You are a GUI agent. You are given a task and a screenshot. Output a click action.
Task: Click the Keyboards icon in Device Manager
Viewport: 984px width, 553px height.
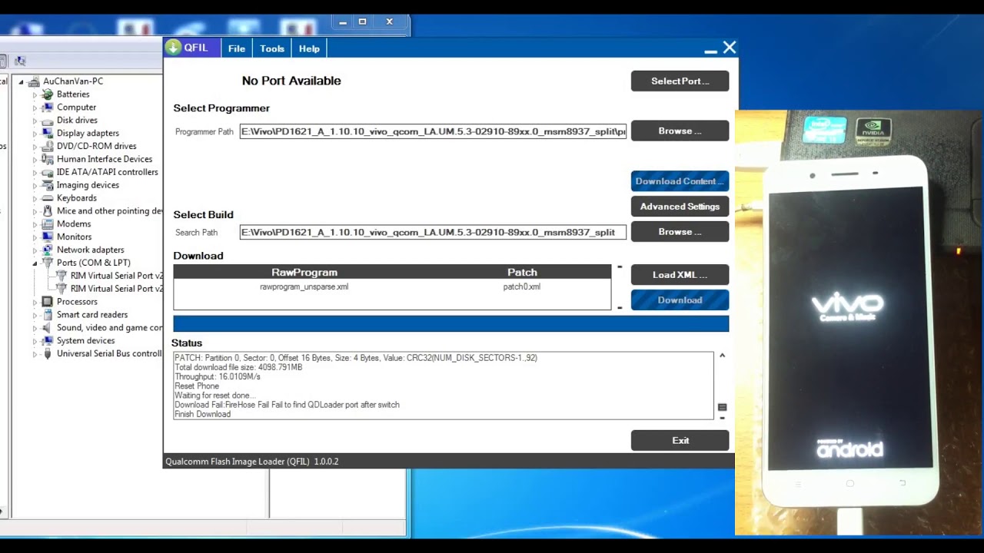pos(48,198)
